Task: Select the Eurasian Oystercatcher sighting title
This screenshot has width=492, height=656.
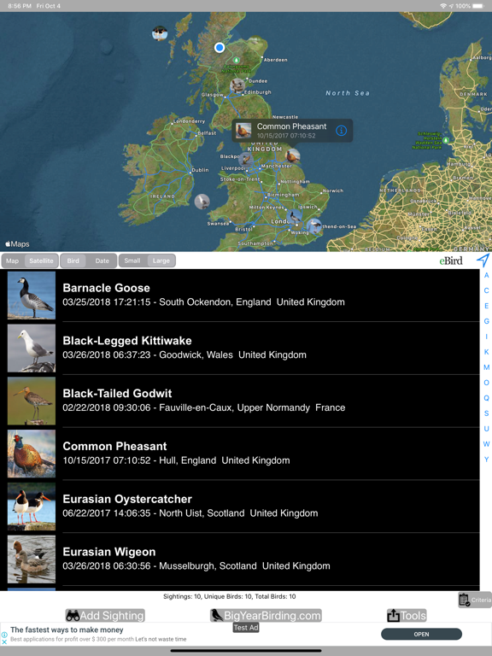Action: tap(127, 499)
